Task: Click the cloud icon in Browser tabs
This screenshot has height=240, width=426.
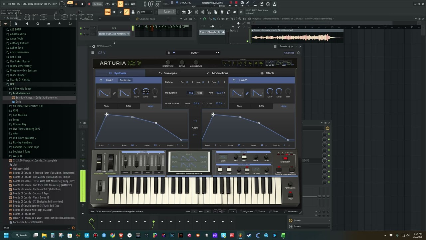Action: (49, 24)
